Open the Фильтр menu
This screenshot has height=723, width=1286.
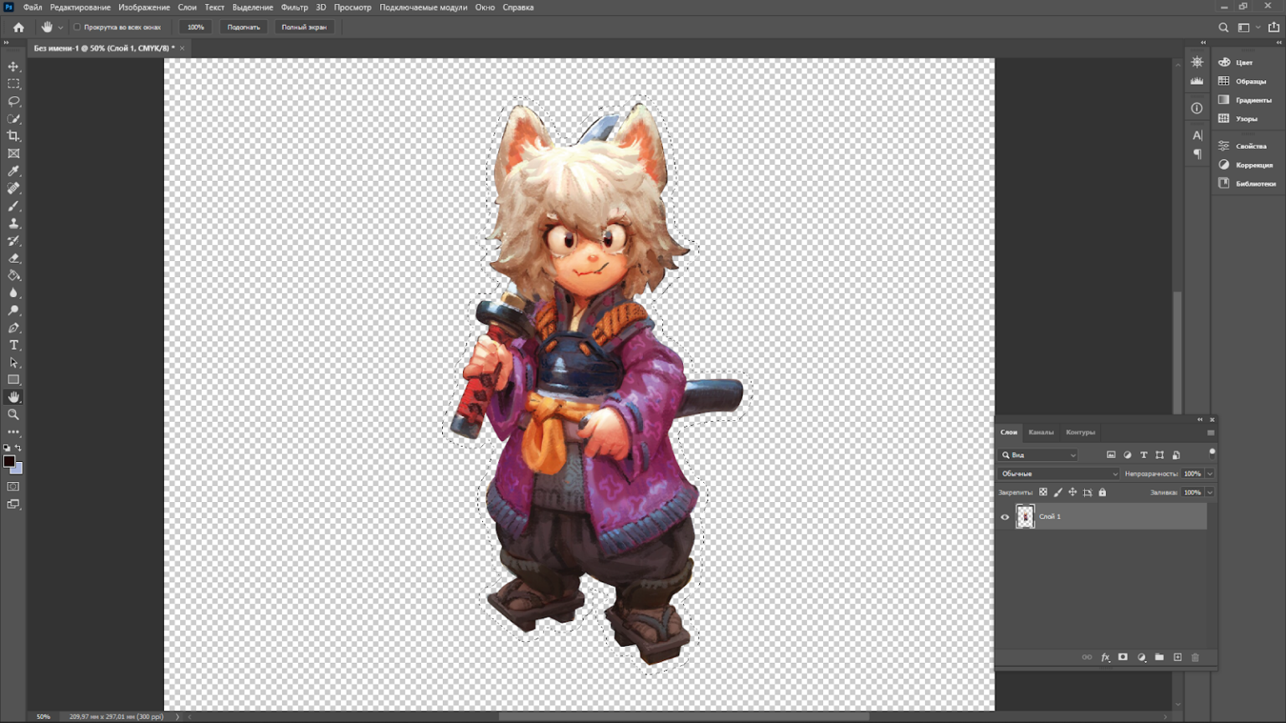pos(294,8)
